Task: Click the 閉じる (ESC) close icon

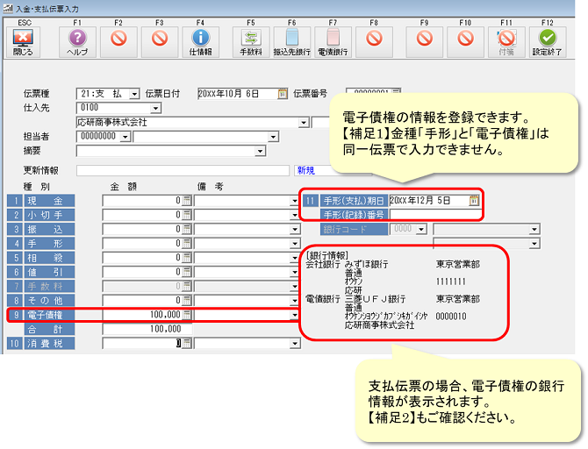Action: 24,38
